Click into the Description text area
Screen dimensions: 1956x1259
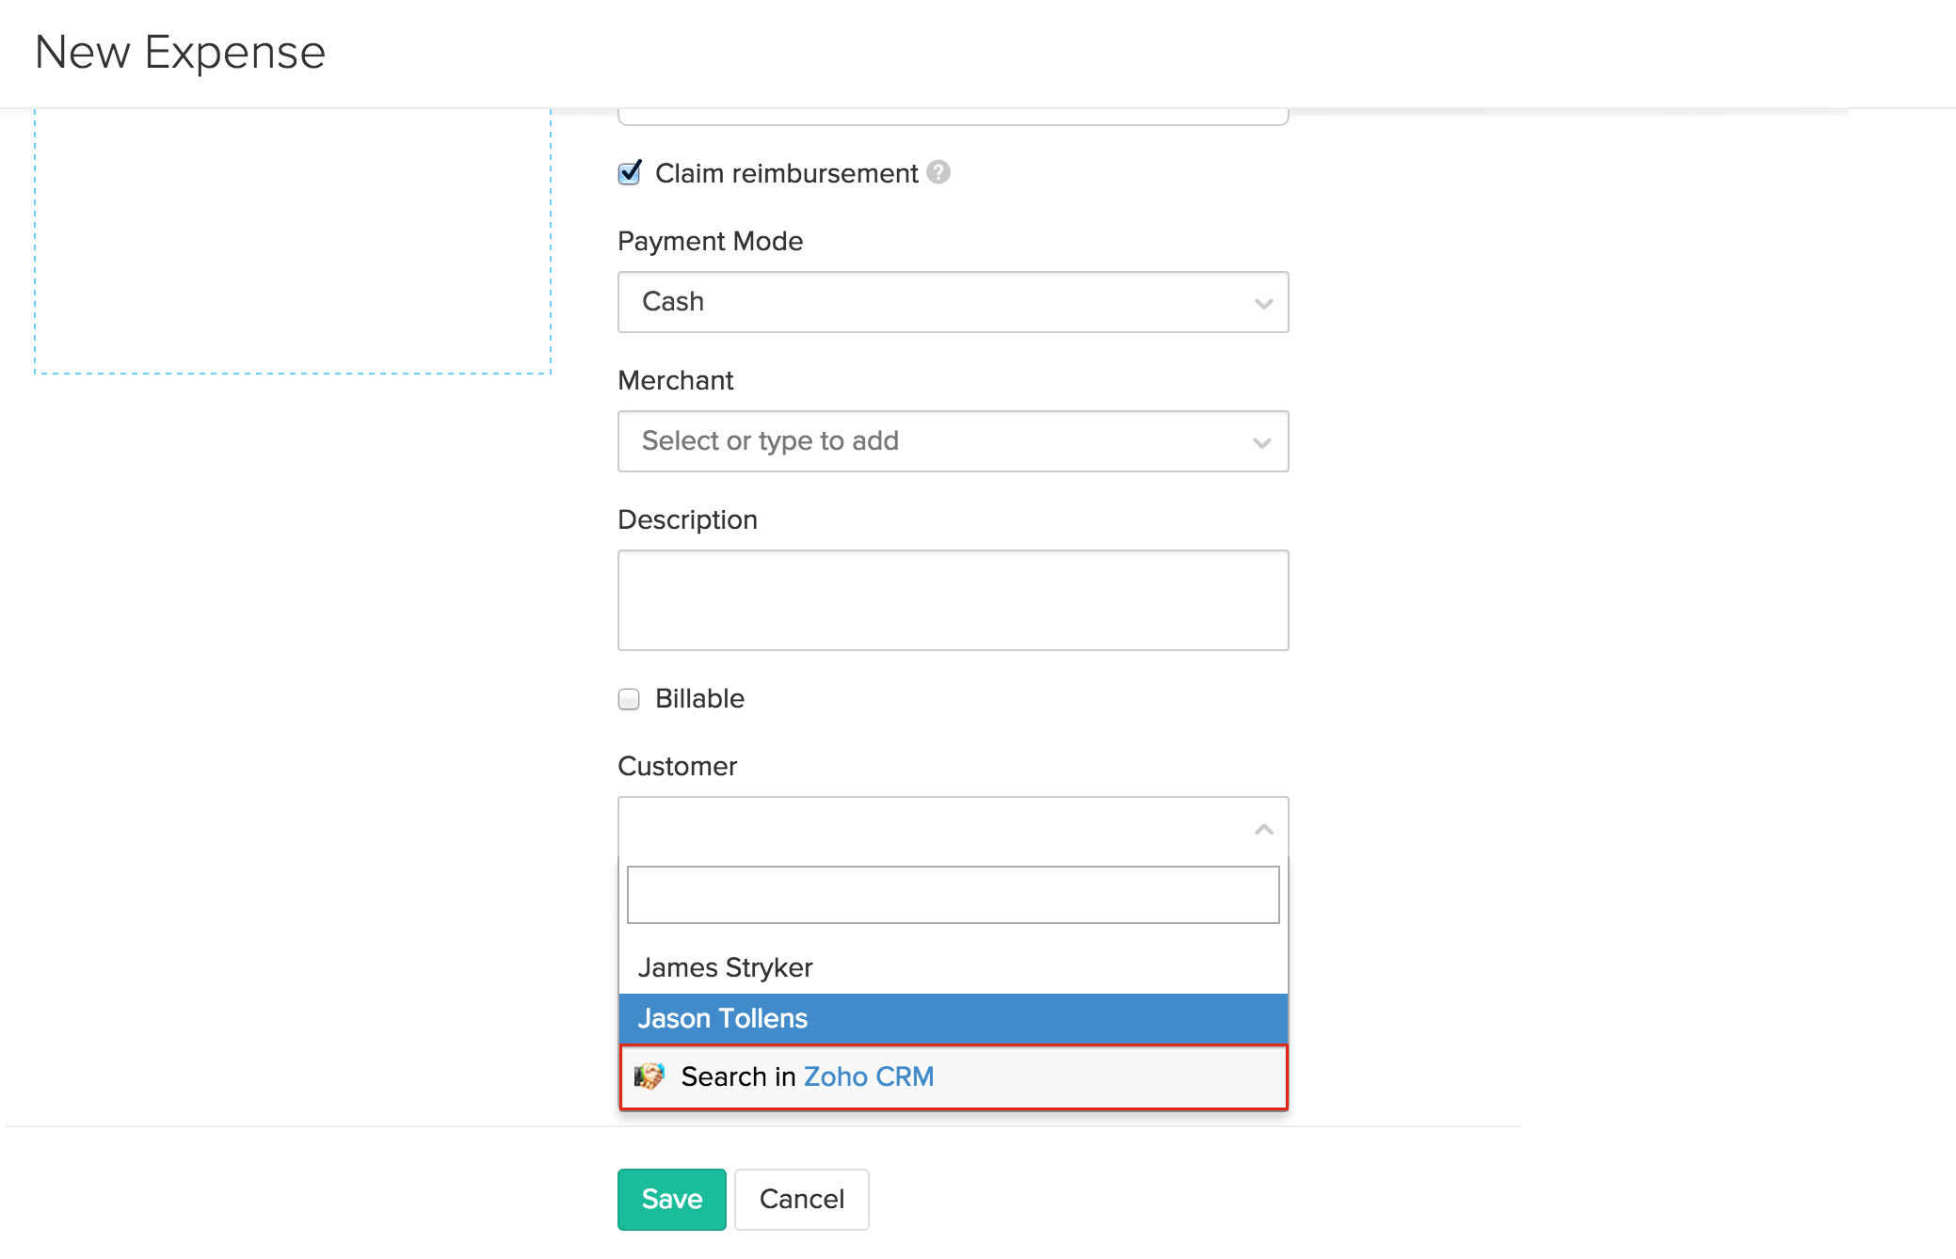tap(953, 600)
